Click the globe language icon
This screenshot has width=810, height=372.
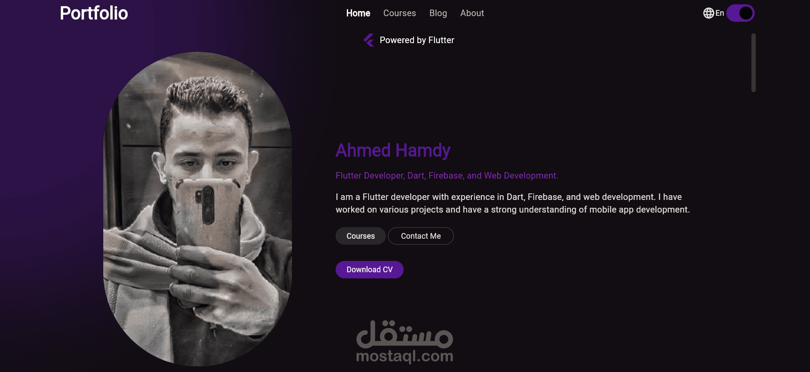(x=708, y=13)
